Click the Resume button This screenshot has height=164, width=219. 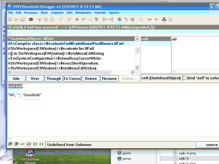[x=109, y=79]
